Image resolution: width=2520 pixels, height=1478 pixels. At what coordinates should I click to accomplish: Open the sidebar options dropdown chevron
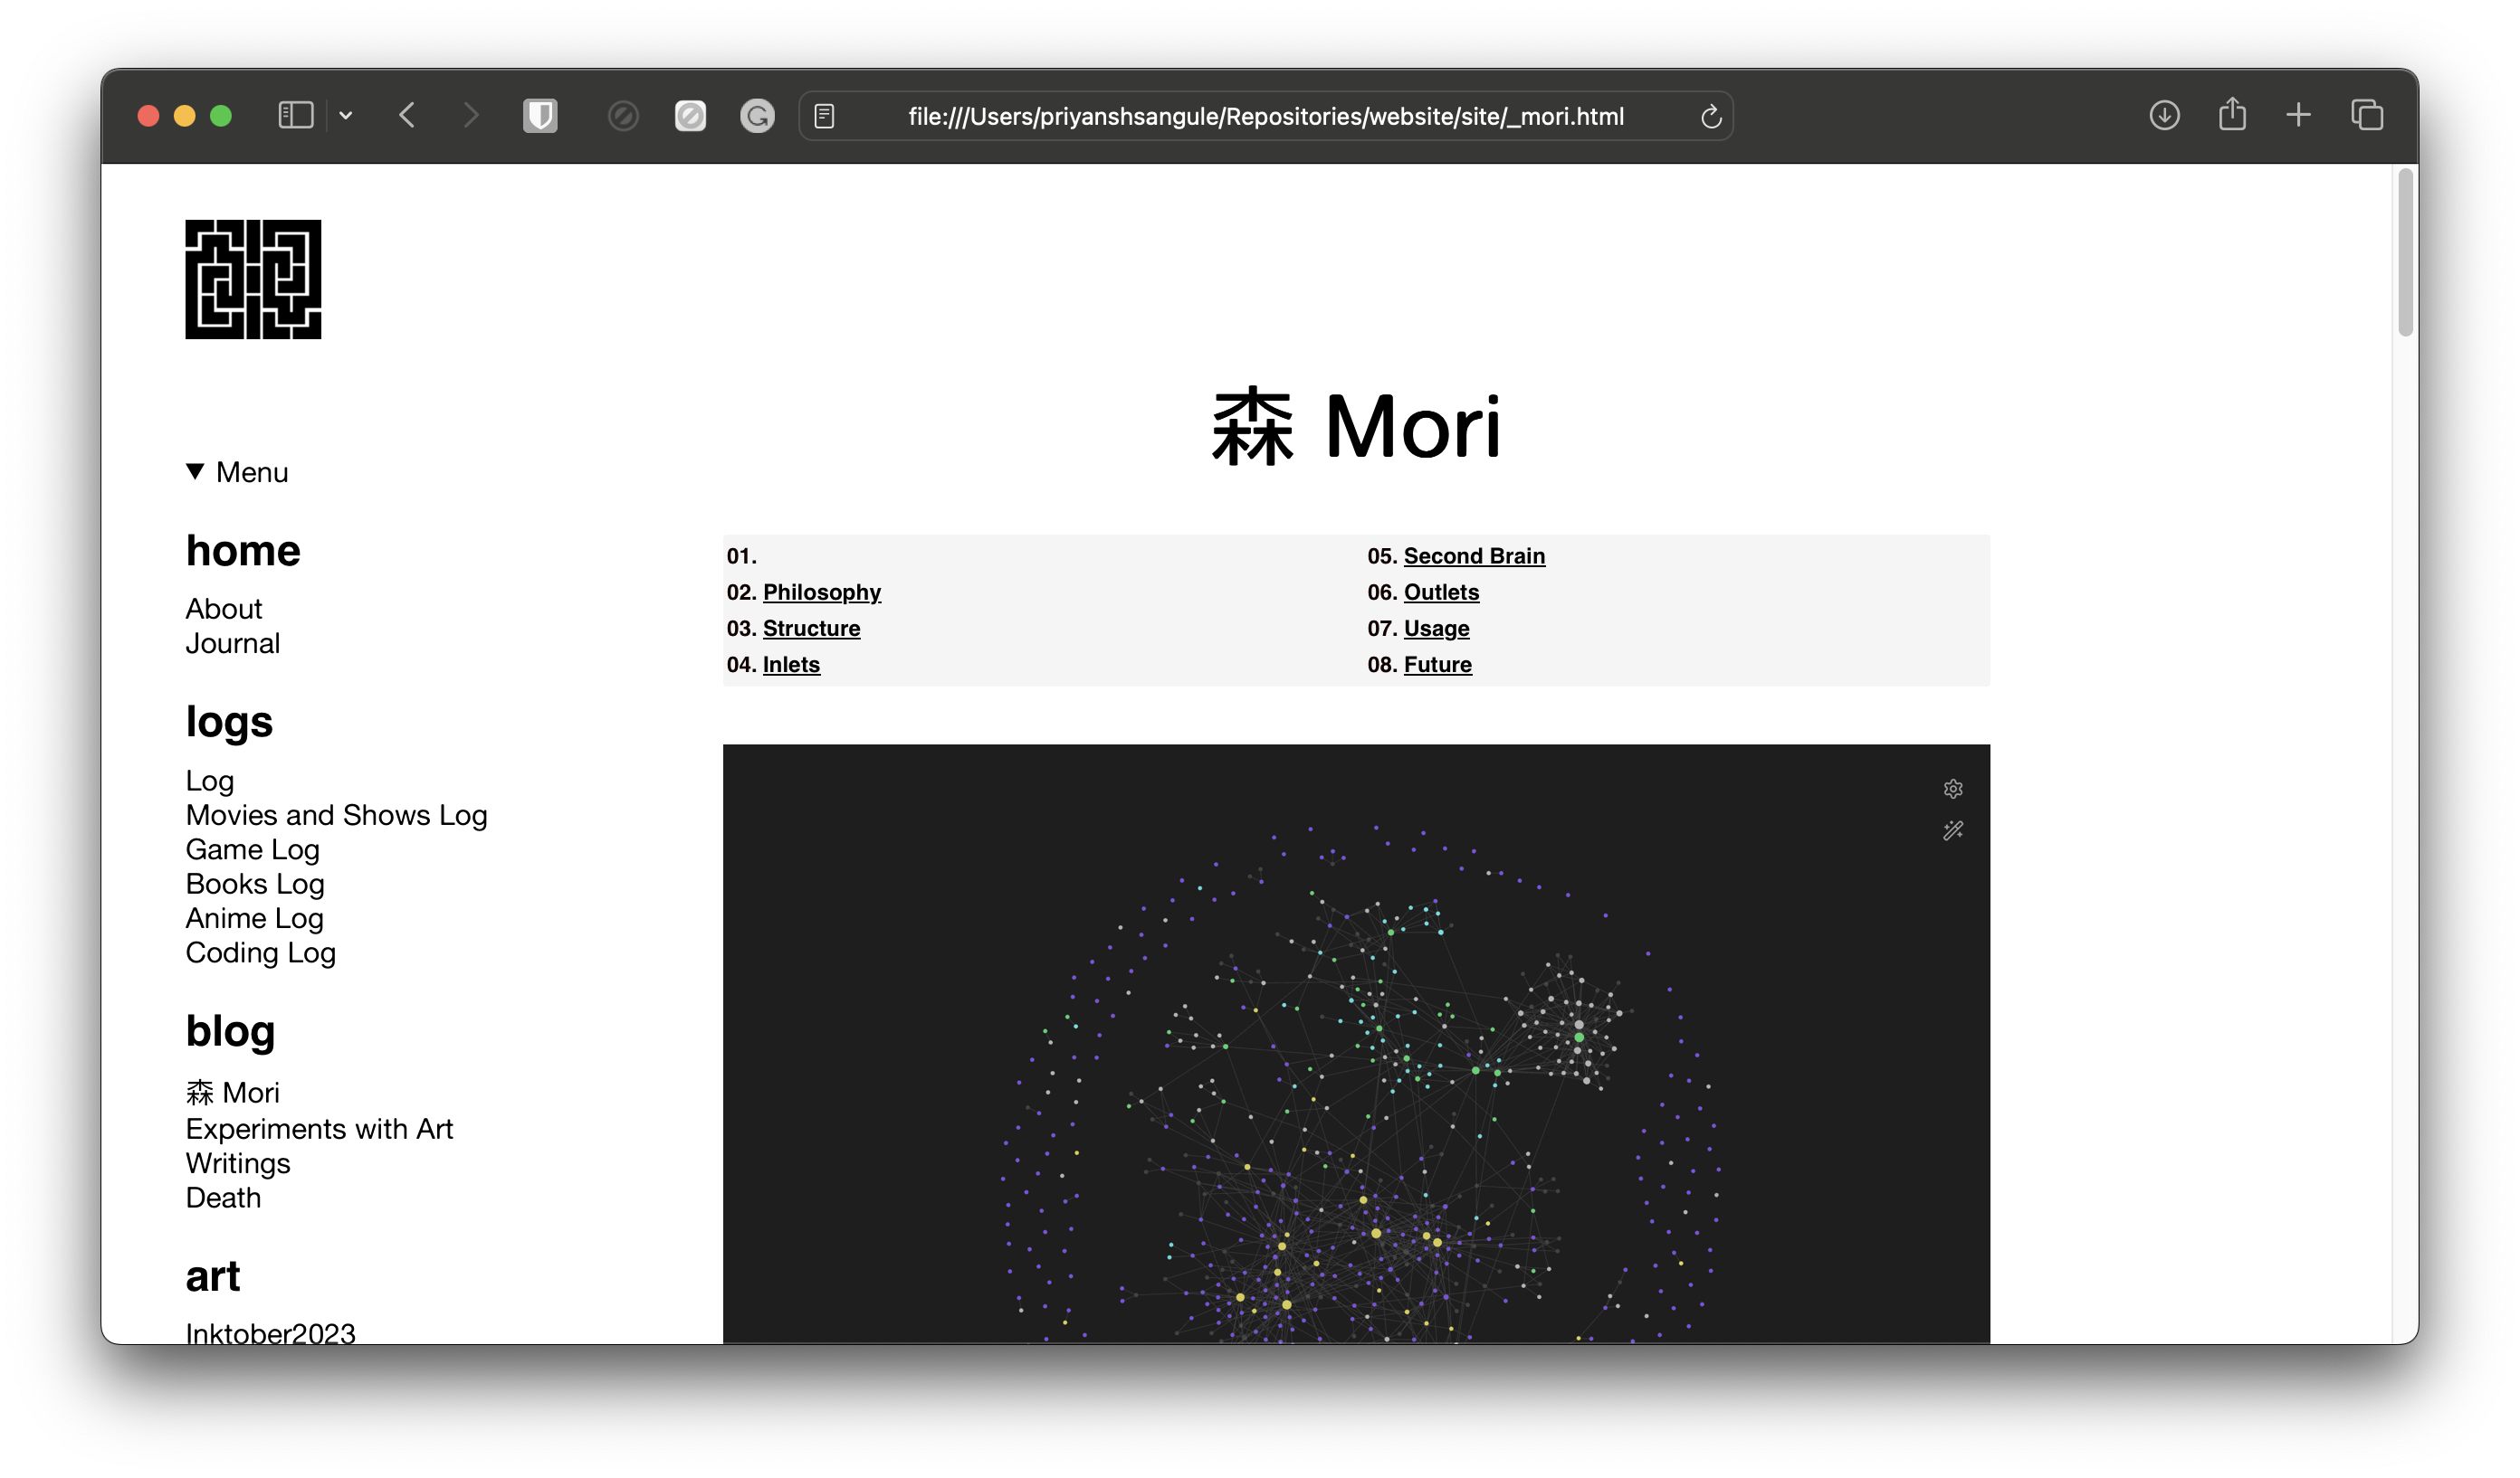click(346, 116)
